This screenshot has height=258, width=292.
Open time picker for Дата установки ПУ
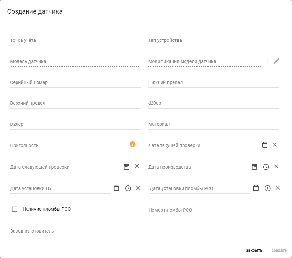pos(128,188)
